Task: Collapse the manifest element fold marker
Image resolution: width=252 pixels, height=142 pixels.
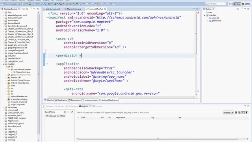Action: coord(47,17)
